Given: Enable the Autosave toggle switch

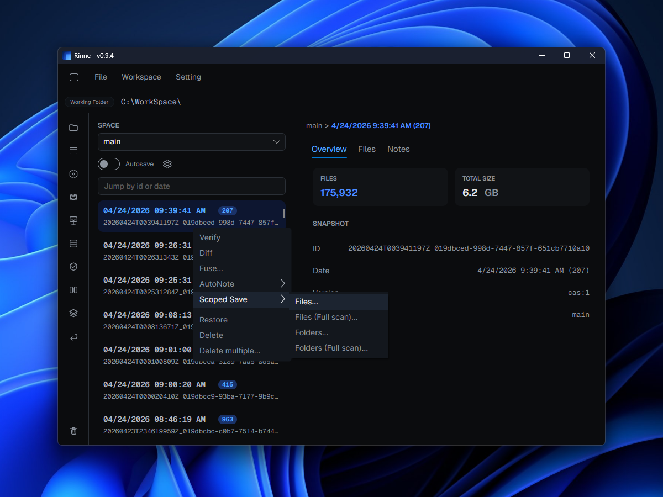Looking at the screenshot, I should click(109, 164).
